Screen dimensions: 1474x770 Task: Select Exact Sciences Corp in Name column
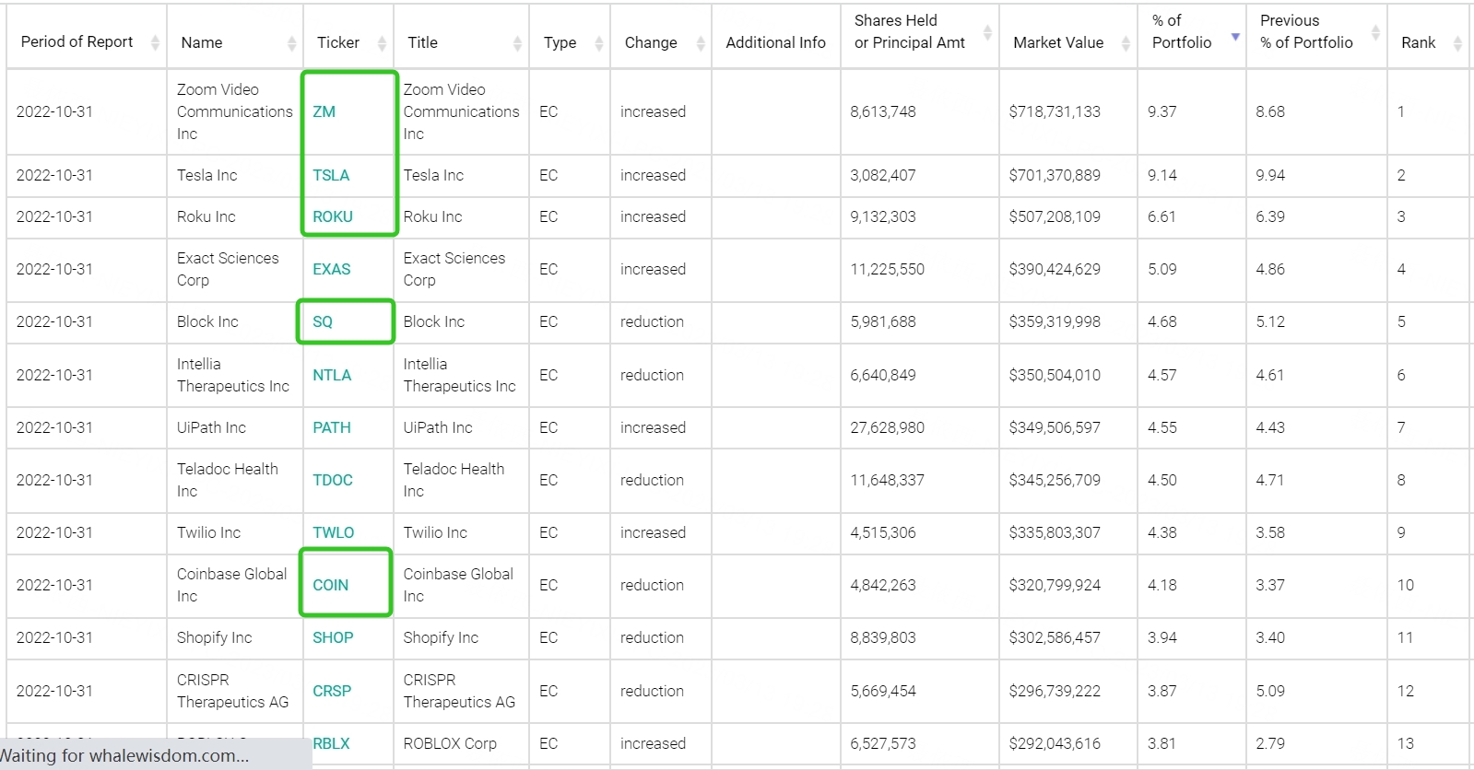tap(228, 269)
